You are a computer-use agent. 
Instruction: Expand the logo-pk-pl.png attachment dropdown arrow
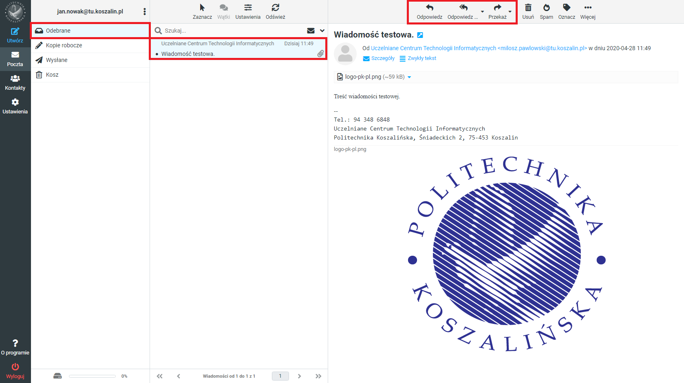coord(409,77)
